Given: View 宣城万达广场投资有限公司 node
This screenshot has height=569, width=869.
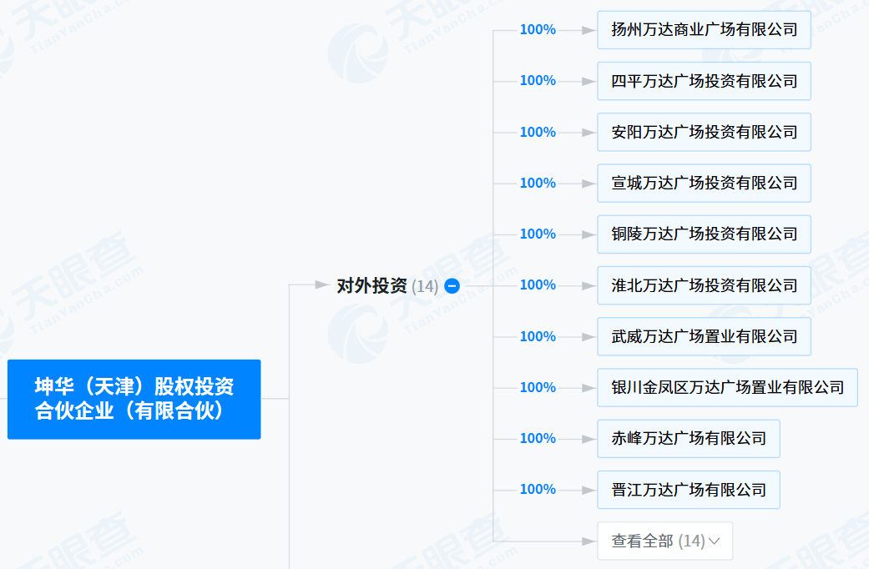Looking at the screenshot, I should (x=704, y=183).
